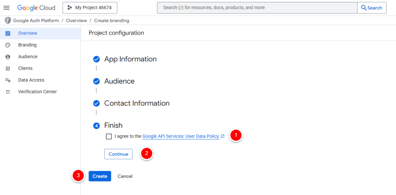Click the Data Access settings icon
Viewport: 396px width, 195px height.
pos(8,80)
